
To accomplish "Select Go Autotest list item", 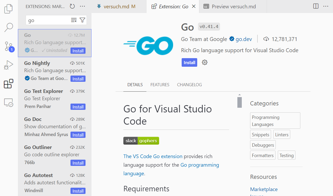I will tap(55, 183).
